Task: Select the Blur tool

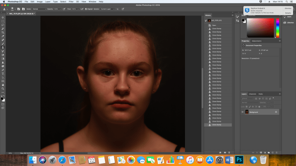Action: pos(3,62)
